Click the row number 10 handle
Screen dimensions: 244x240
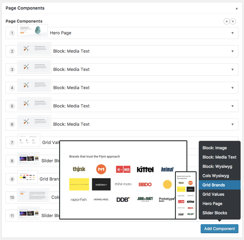(x=12, y=198)
